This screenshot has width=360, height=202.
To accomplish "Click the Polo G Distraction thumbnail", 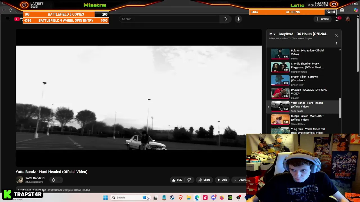I will point(280,54).
